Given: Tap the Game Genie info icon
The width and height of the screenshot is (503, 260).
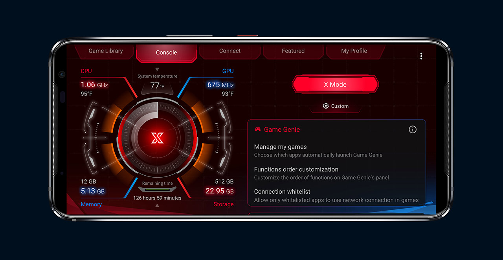Looking at the screenshot, I should coord(413,129).
